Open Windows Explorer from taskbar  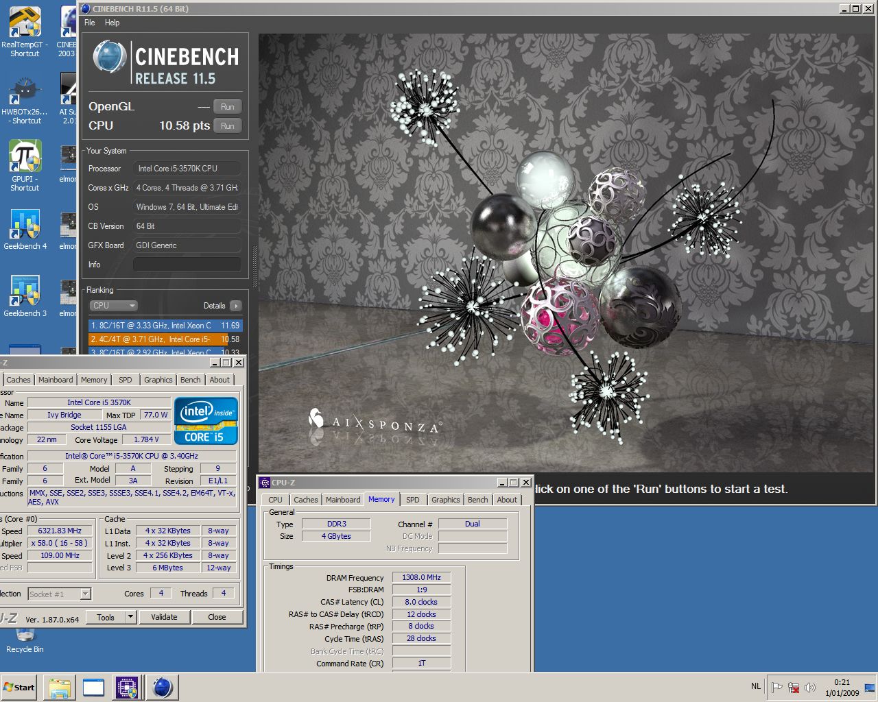point(60,688)
